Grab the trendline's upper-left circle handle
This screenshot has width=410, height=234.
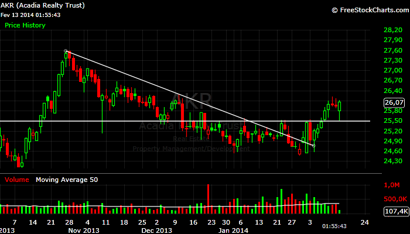[66, 51]
